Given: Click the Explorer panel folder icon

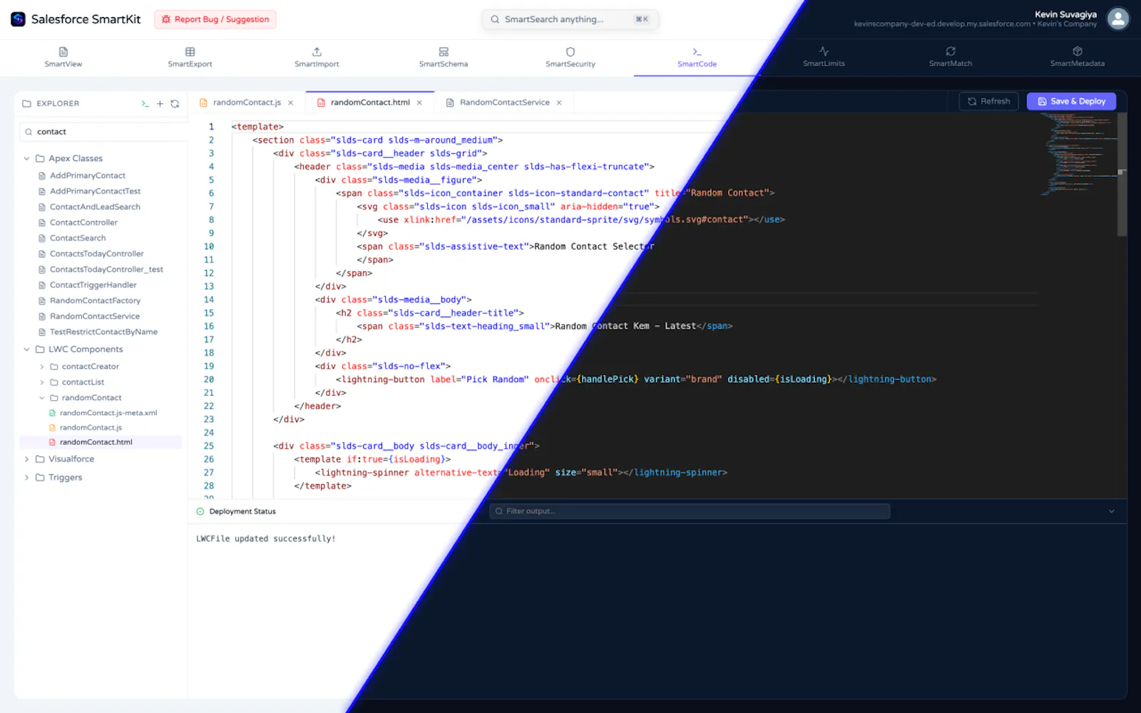Looking at the screenshot, I should [x=27, y=103].
